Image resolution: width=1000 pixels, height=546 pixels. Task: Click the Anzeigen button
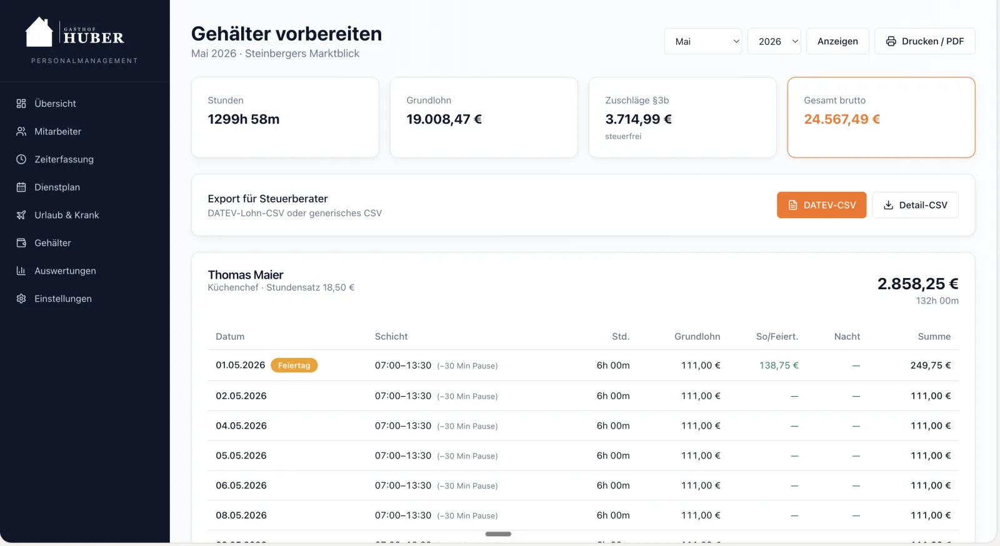coord(837,41)
